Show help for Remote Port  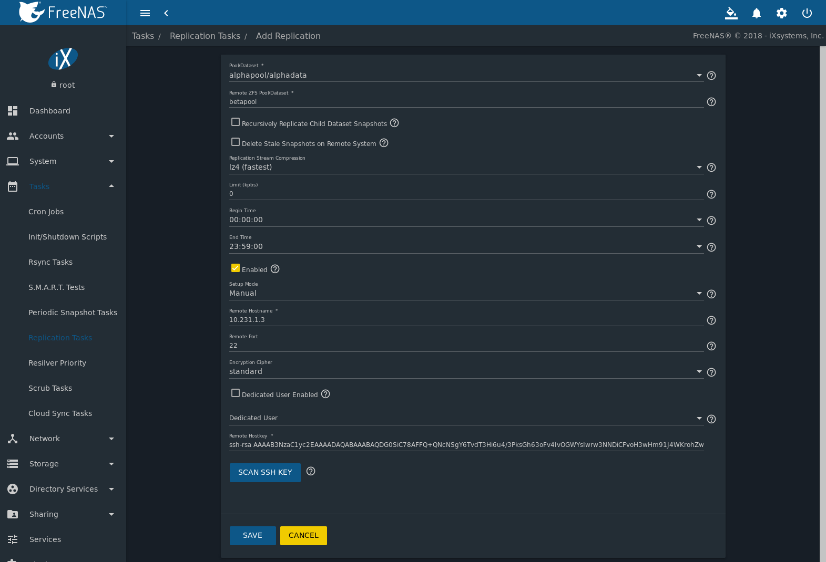[x=711, y=346]
